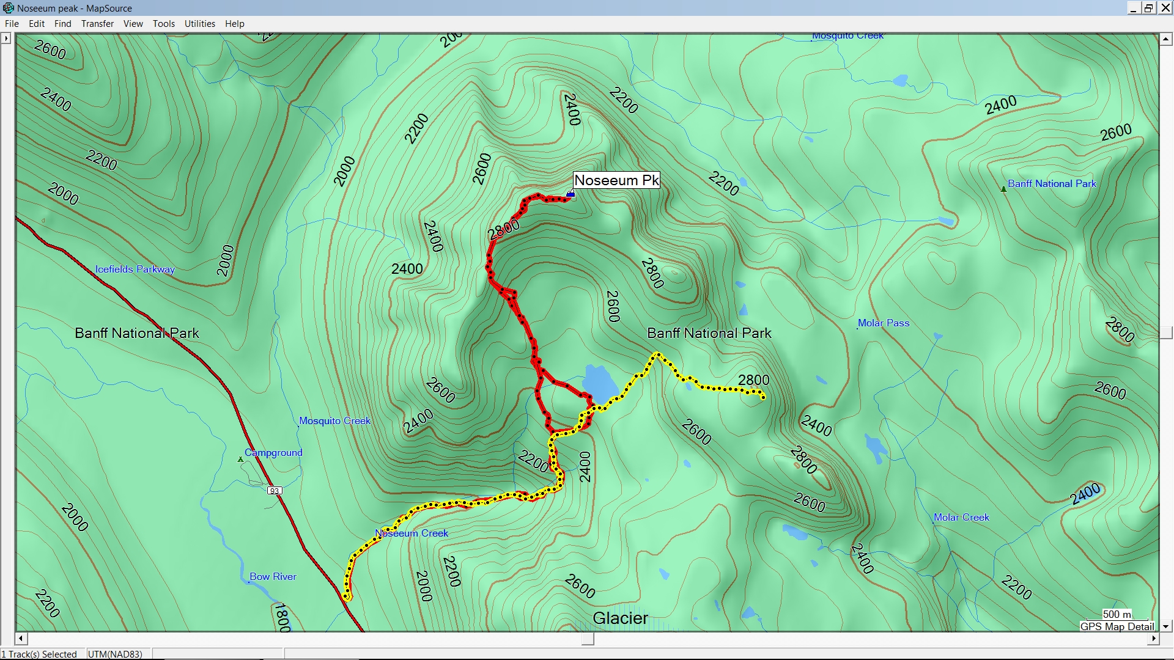The height and width of the screenshot is (660, 1174).
Task: Restore down the MapSource window
Action: [1149, 8]
